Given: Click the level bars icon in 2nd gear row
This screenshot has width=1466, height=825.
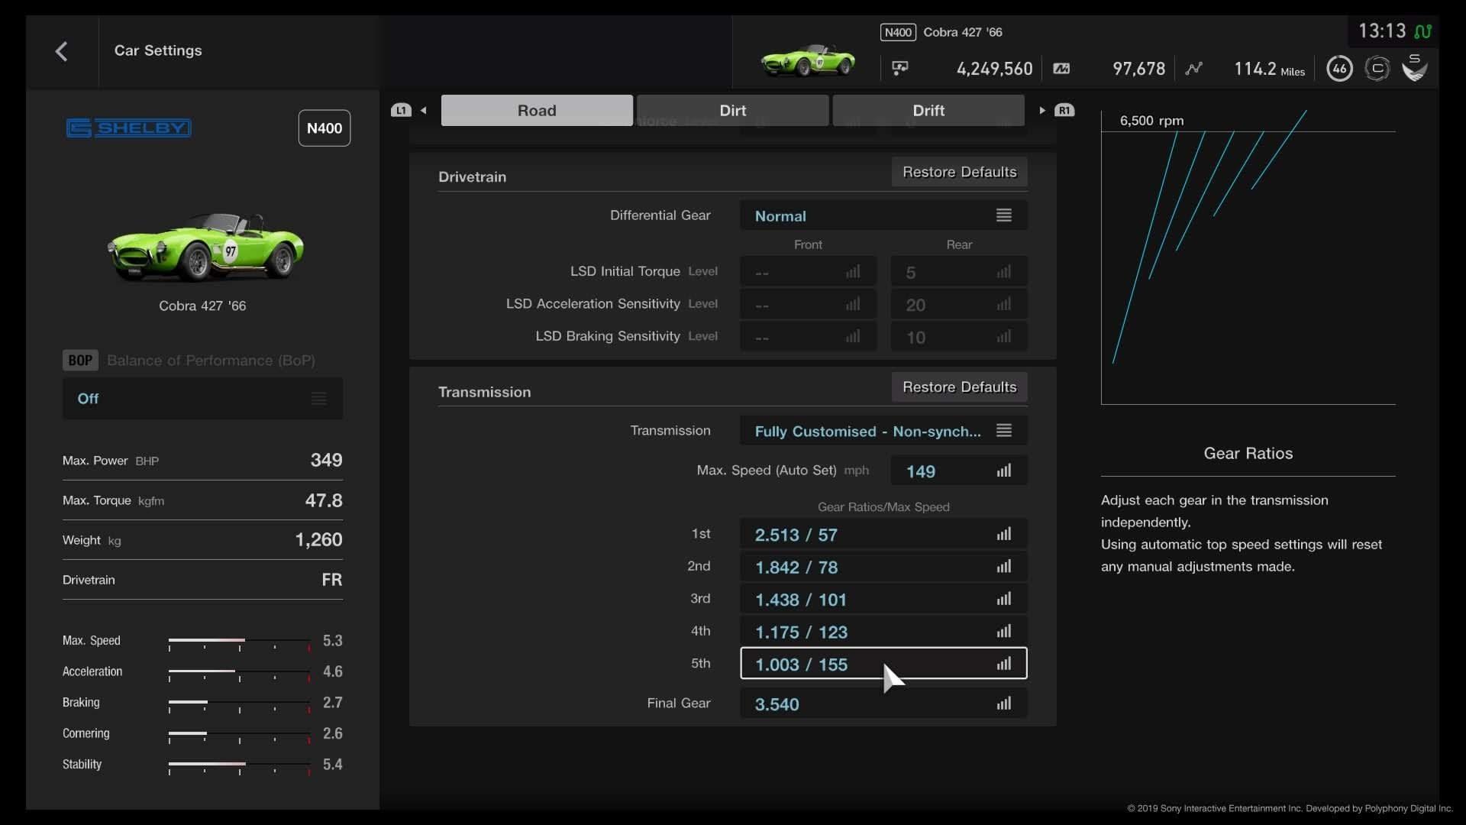Looking at the screenshot, I should pyautogui.click(x=1004, y=566).
